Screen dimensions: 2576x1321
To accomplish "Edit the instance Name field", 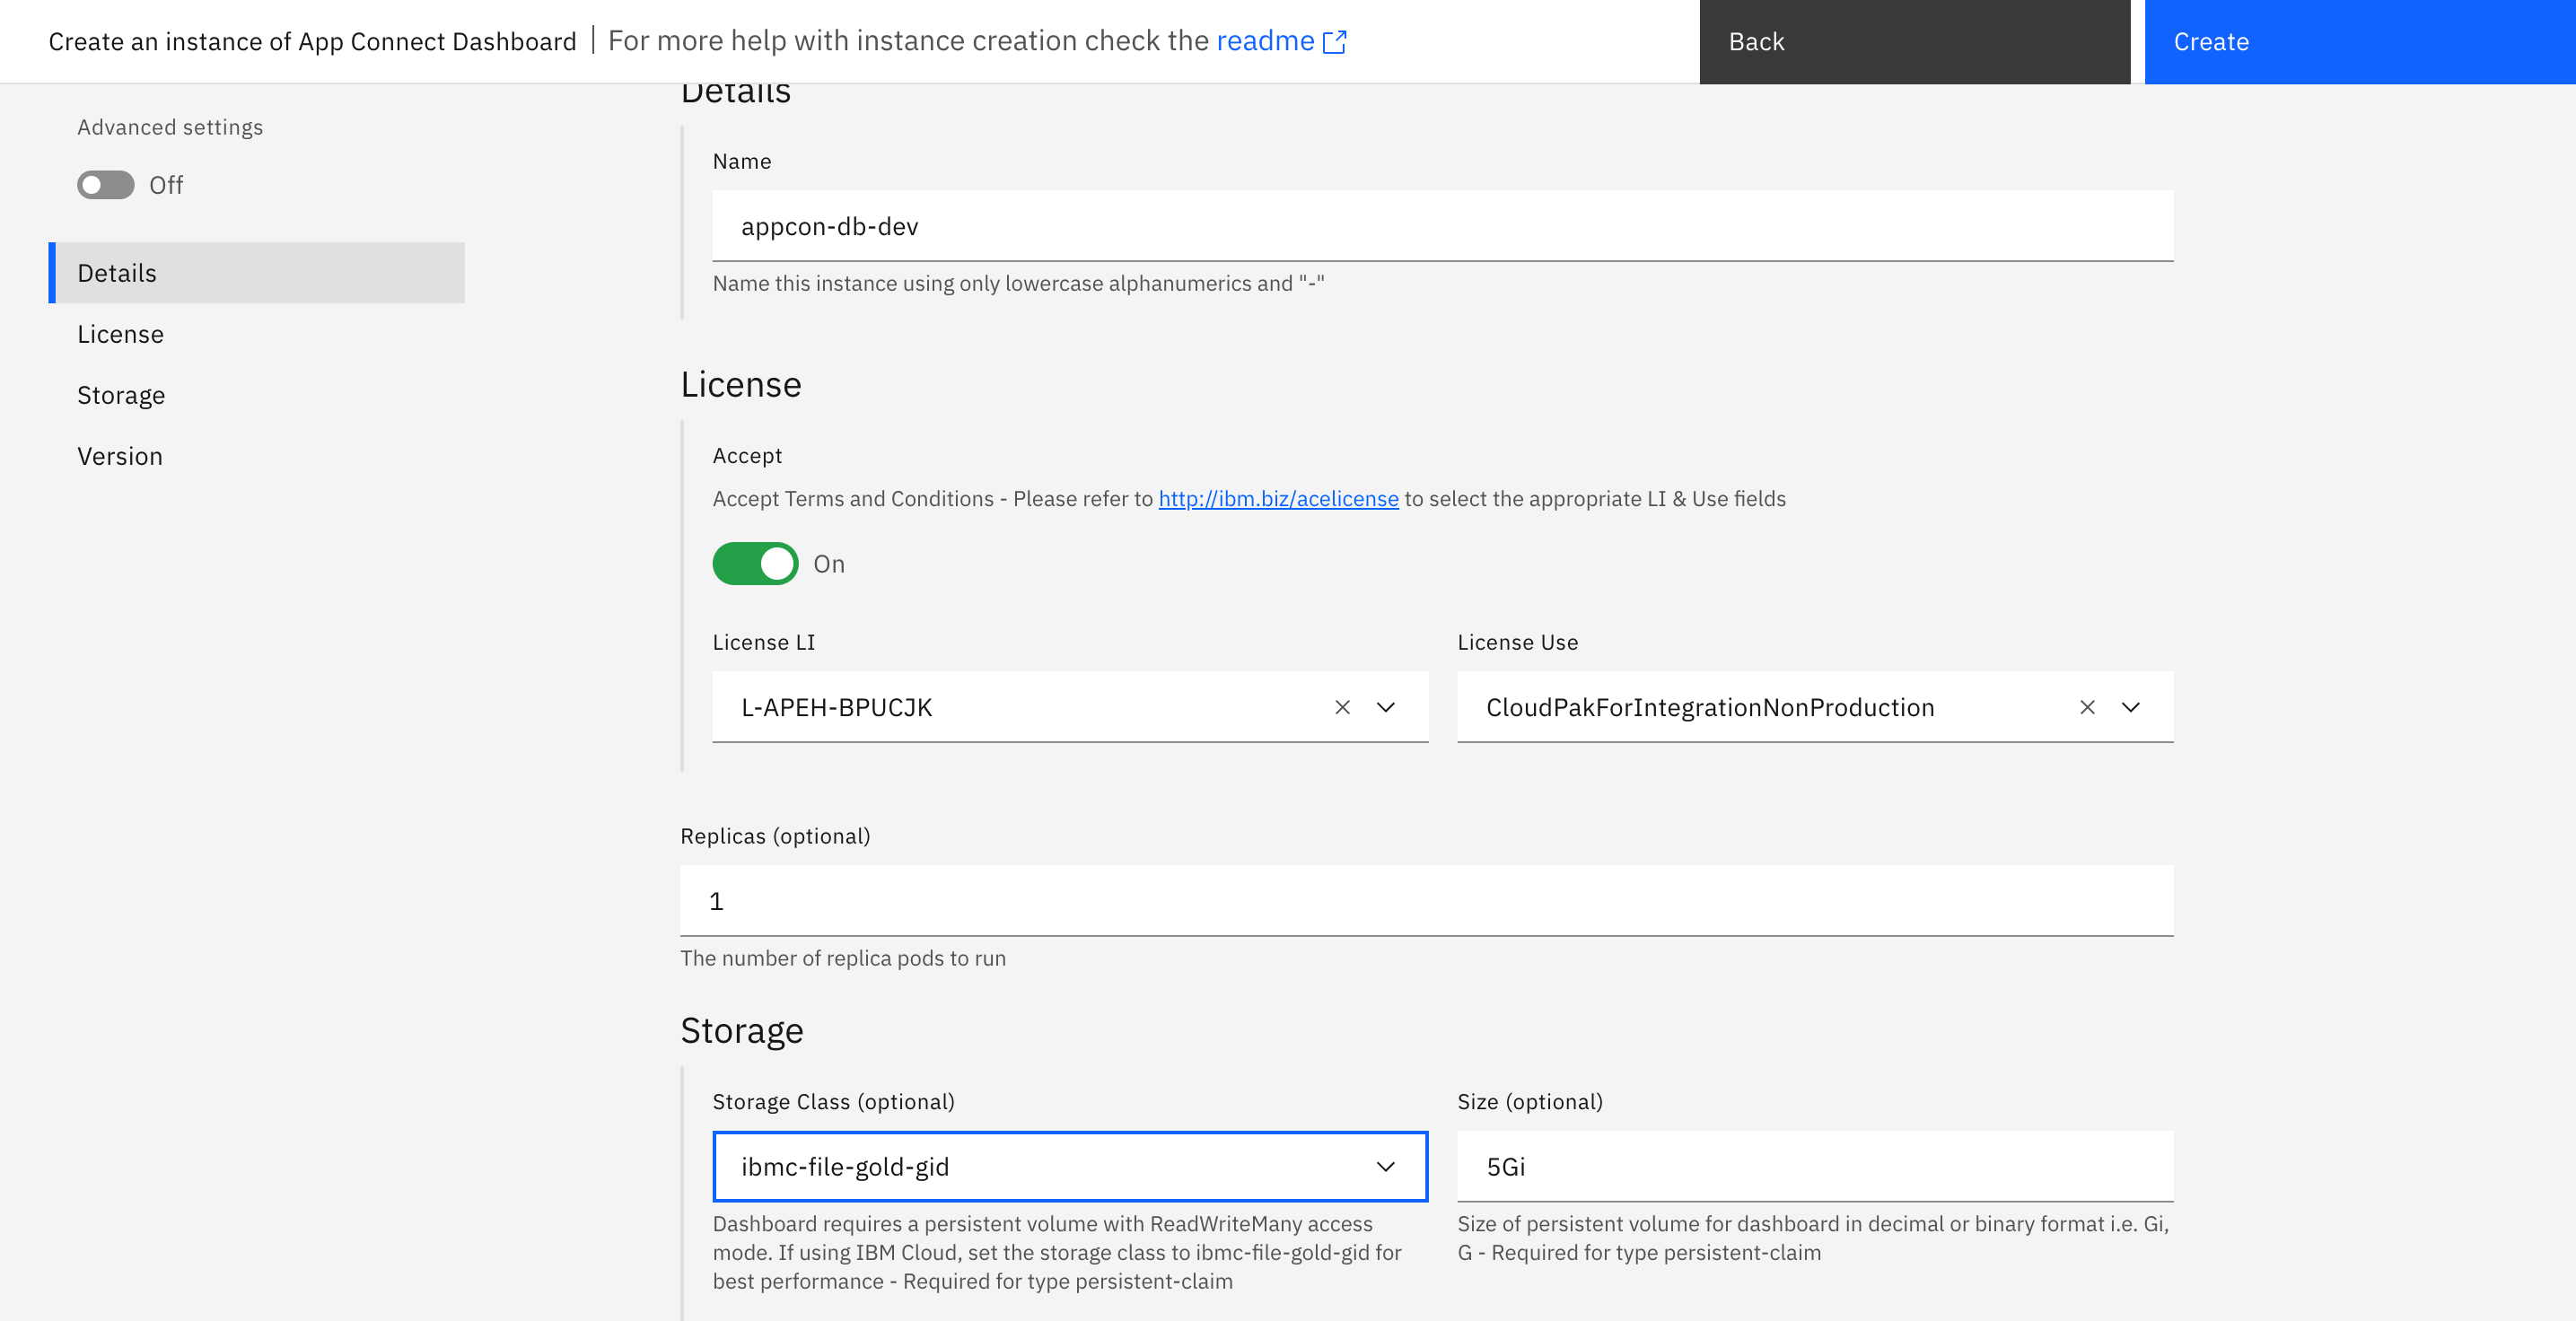I will [x=1440, y=225].
